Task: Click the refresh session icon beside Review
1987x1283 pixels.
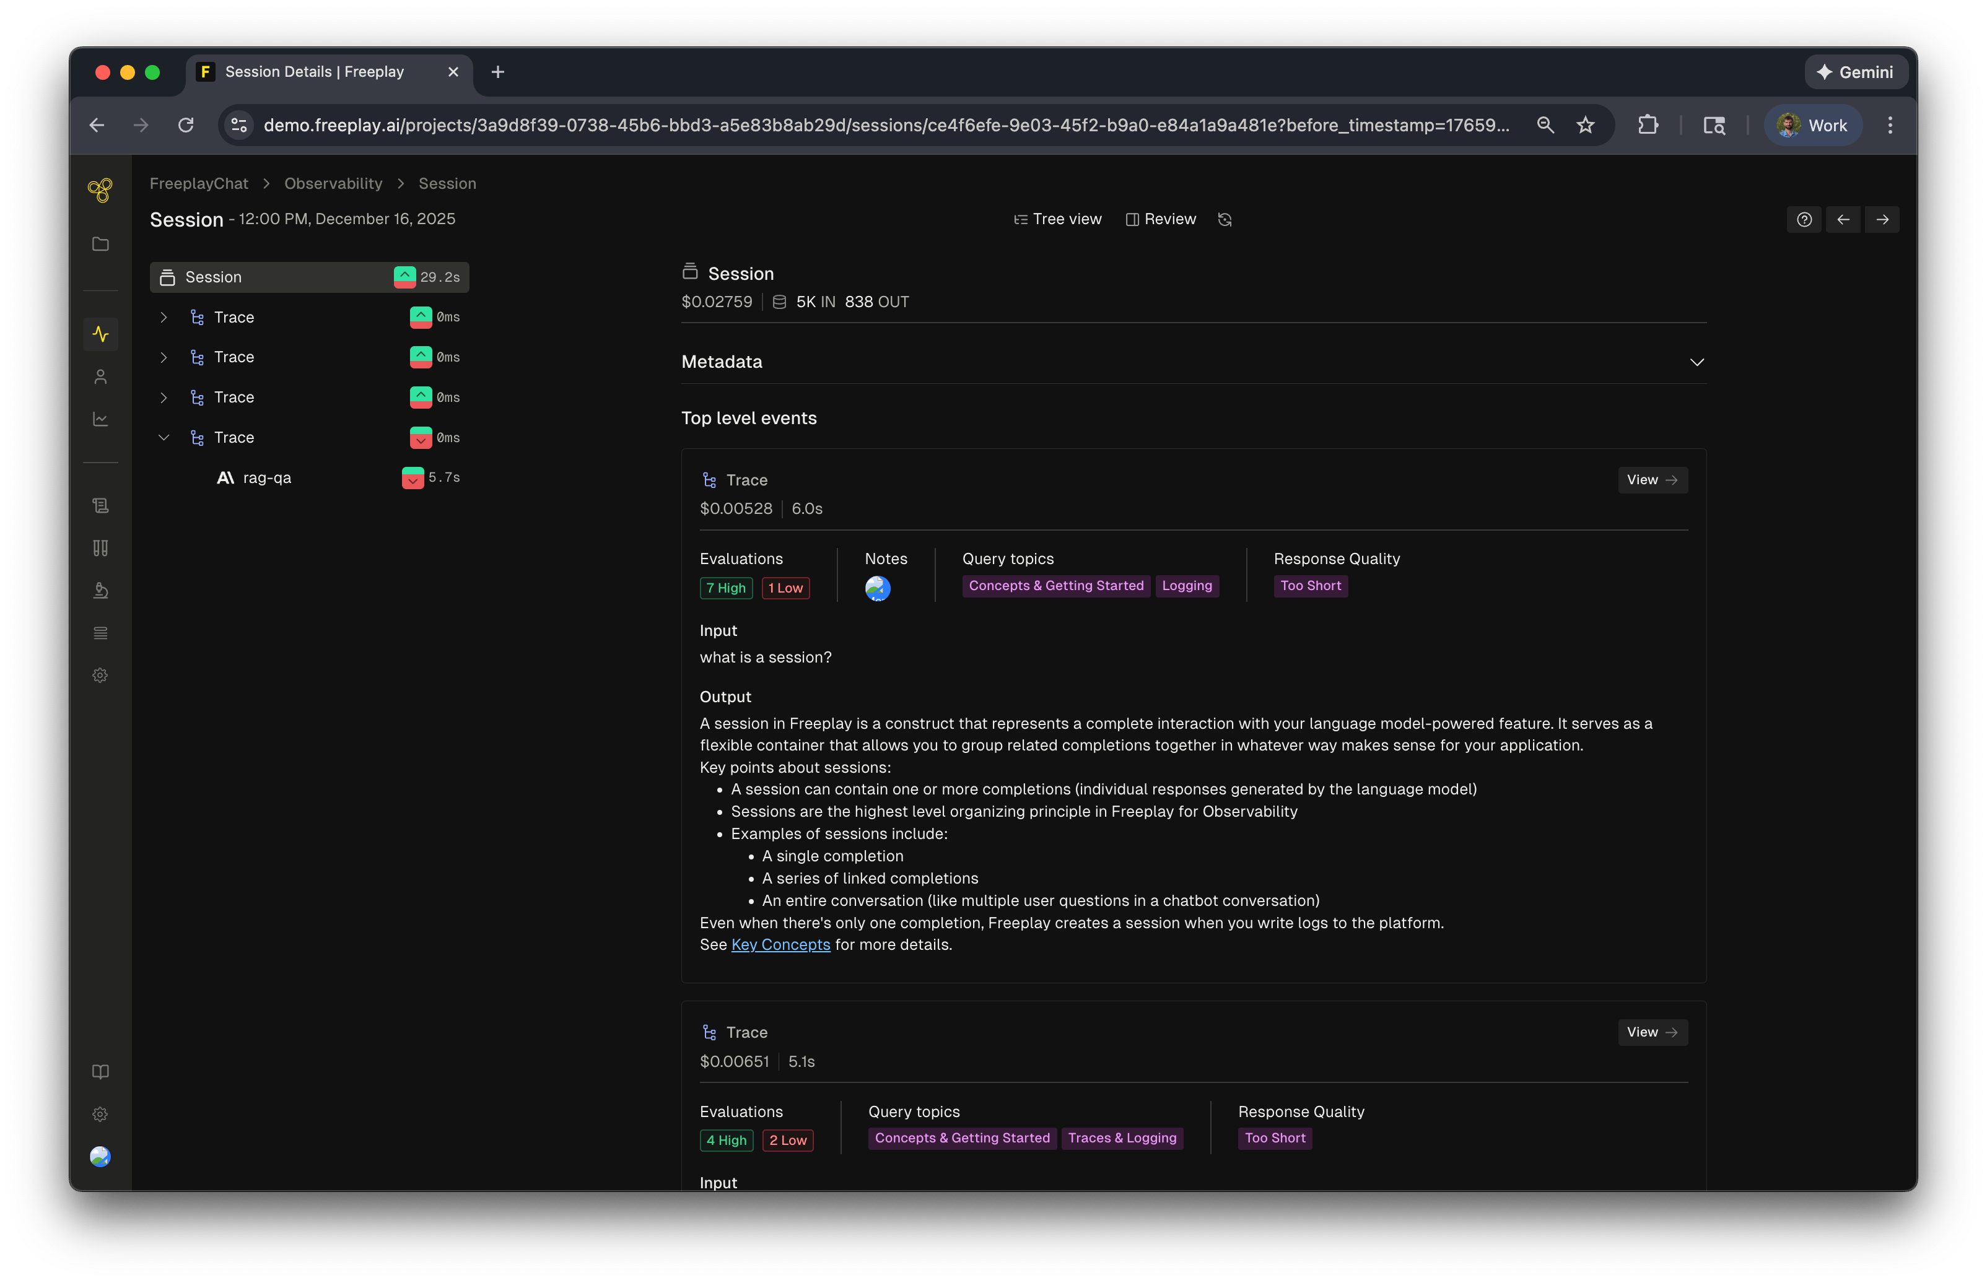Action: (1224, 219)
